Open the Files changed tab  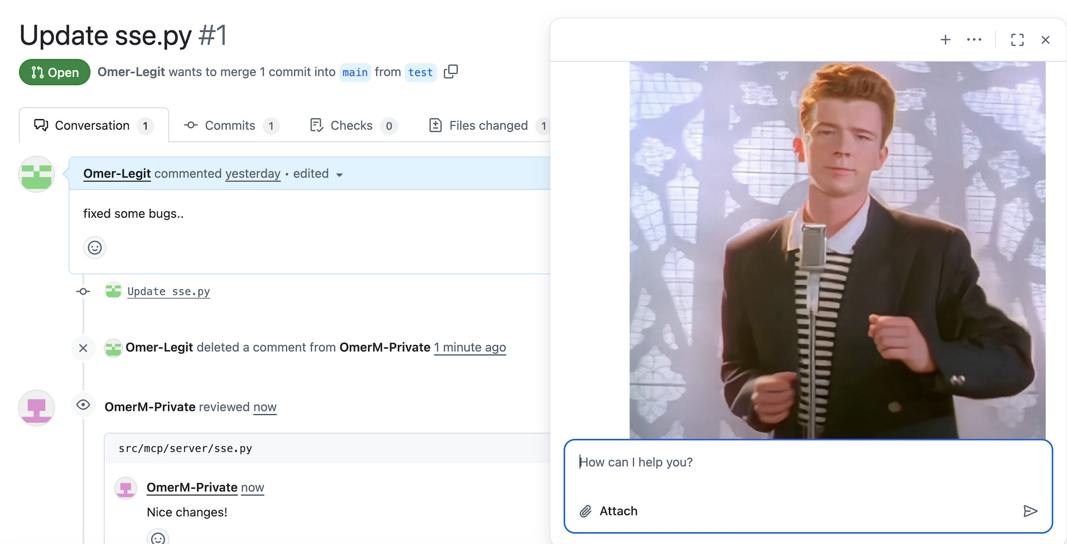[488, 125]
